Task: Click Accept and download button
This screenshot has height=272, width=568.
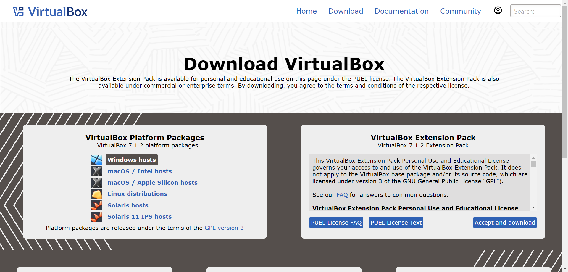Action: (505, 223)
